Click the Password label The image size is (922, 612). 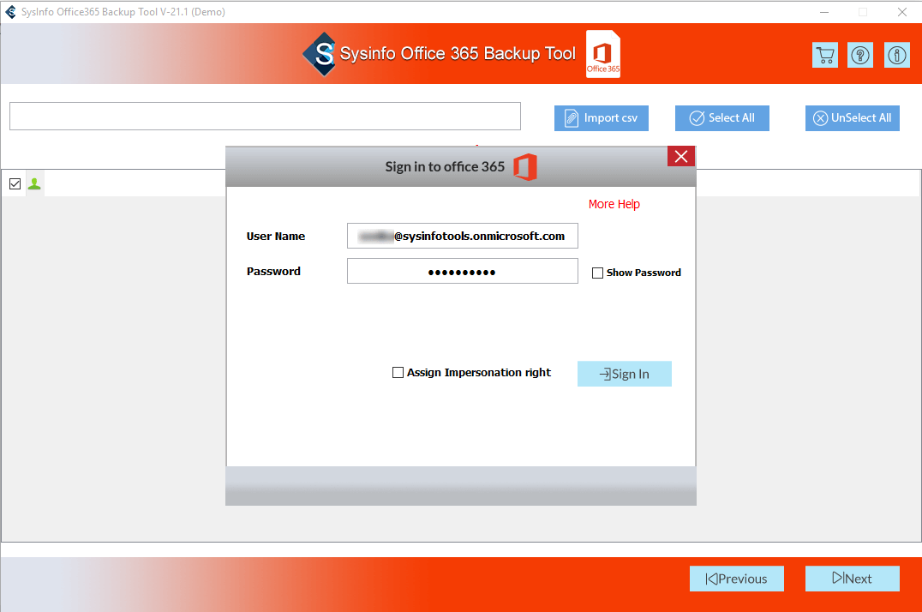click(273, 271)
